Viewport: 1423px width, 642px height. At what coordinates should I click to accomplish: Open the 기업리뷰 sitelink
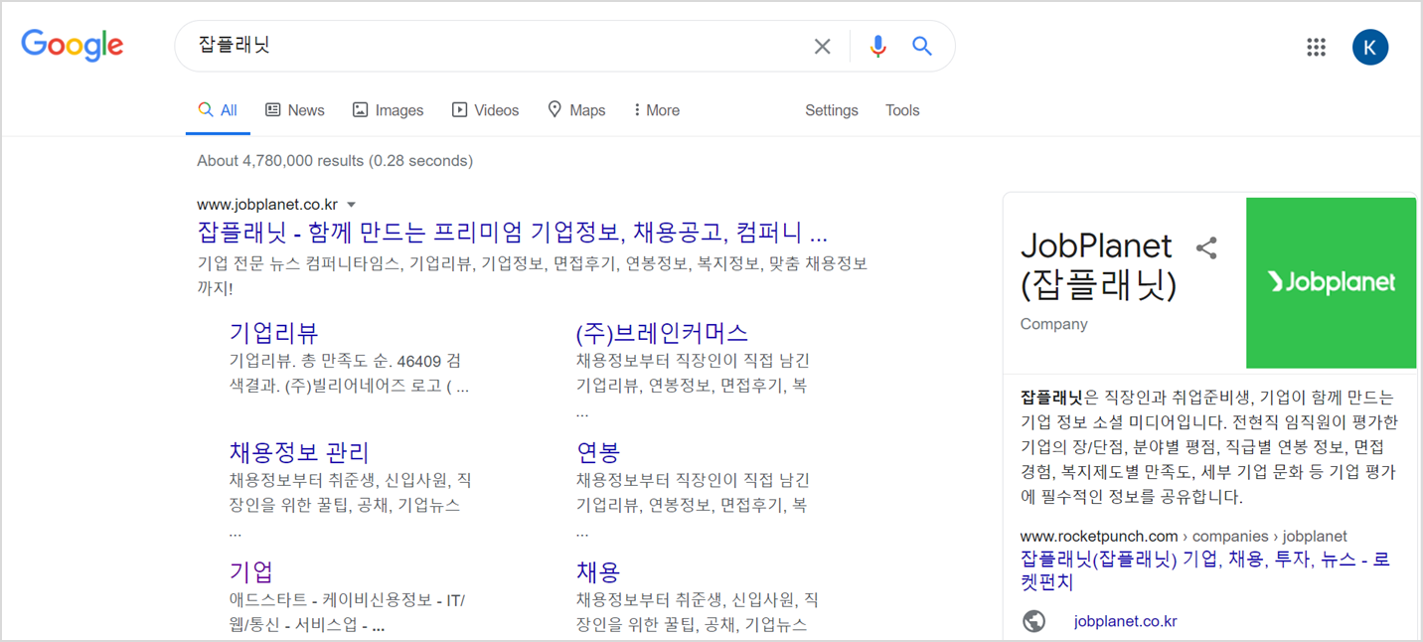click(274, 332)
